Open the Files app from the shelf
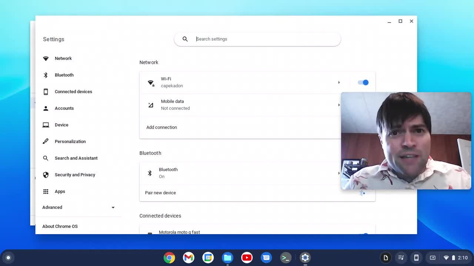Viewport: 474px width, 266px height. [x=227, y=258]
